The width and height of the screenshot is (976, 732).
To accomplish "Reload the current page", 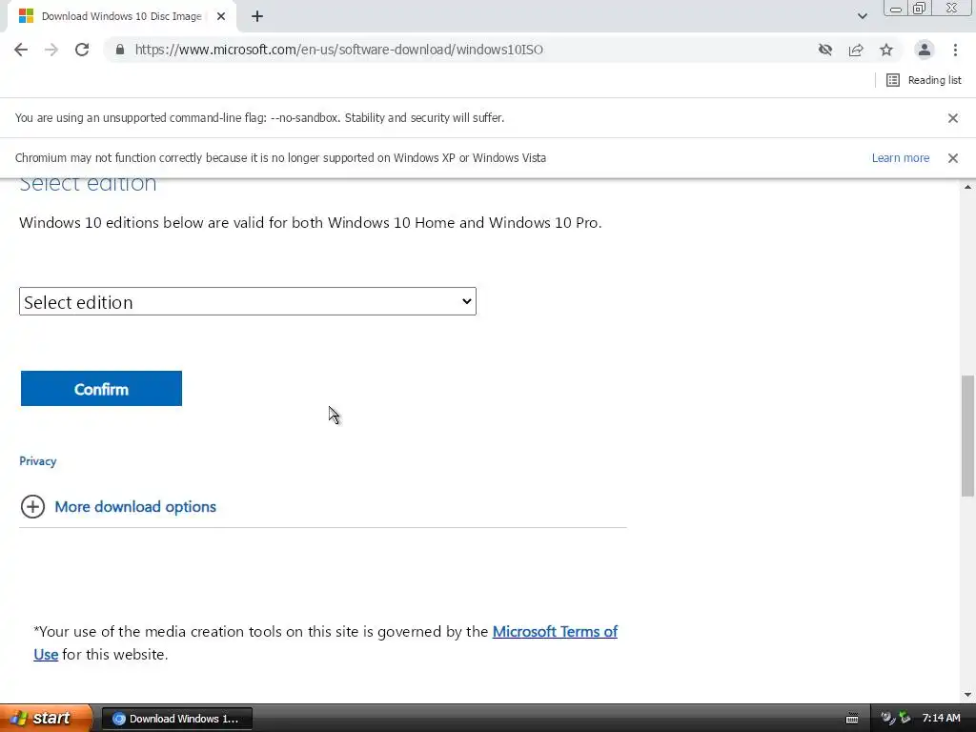I will coord(82,50).
